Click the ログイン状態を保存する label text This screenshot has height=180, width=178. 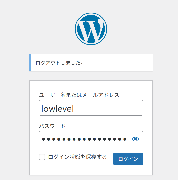77,157
